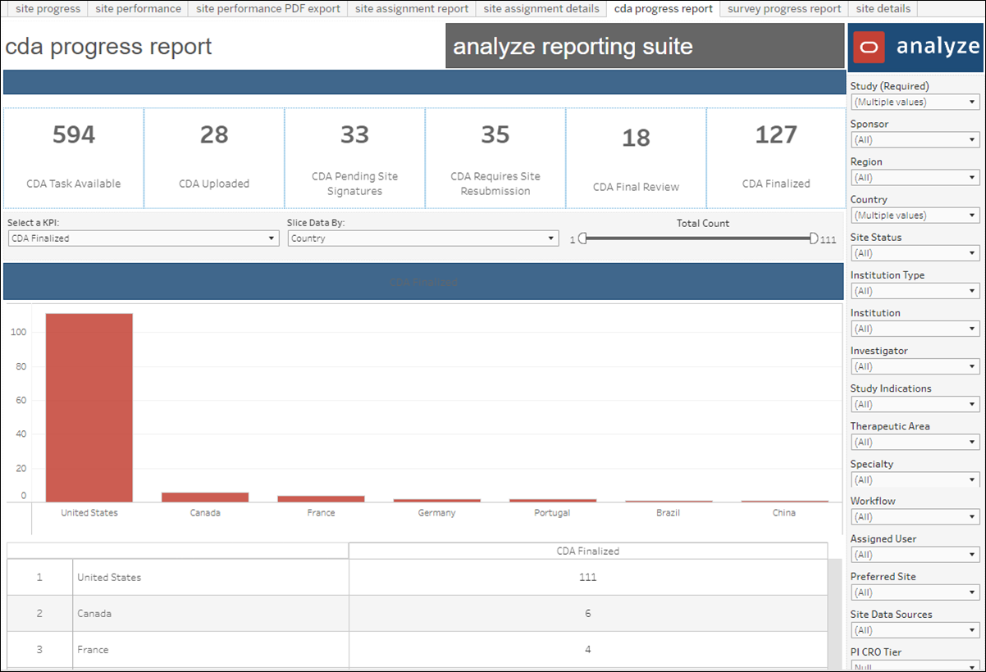Select the CDA Uploaded KPI card
This screenshot has width=986, height=672.
pyautogui.click(x=213, y=156)
